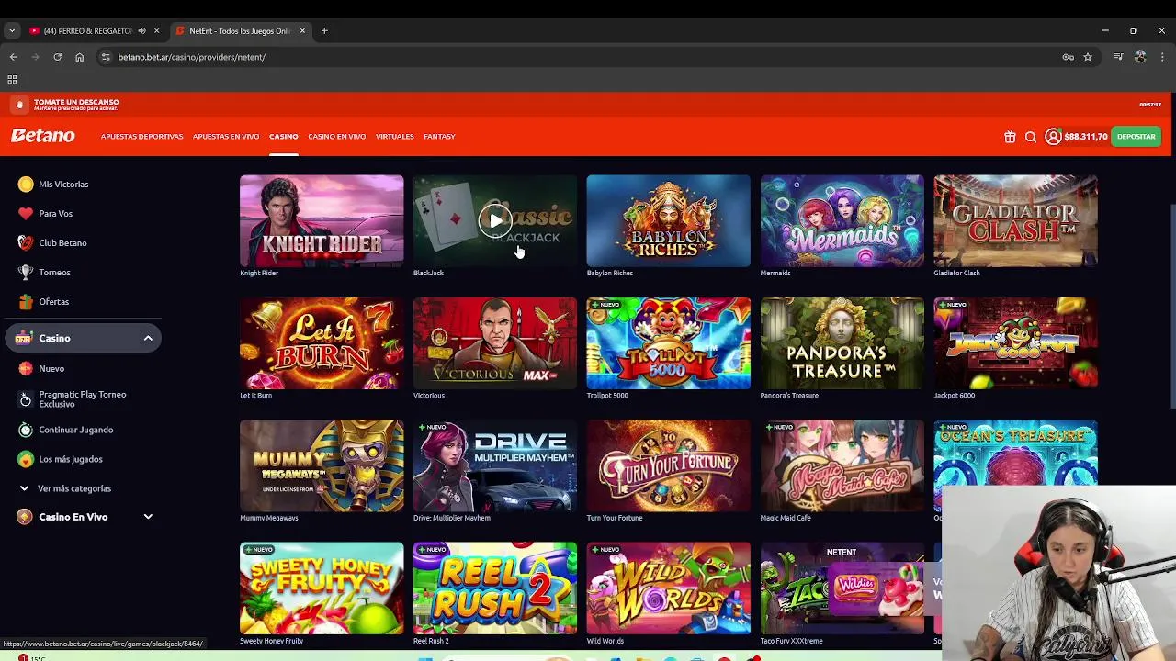
Task: Click the Continuar Jugando icon
Action: [x=26, y=430]
